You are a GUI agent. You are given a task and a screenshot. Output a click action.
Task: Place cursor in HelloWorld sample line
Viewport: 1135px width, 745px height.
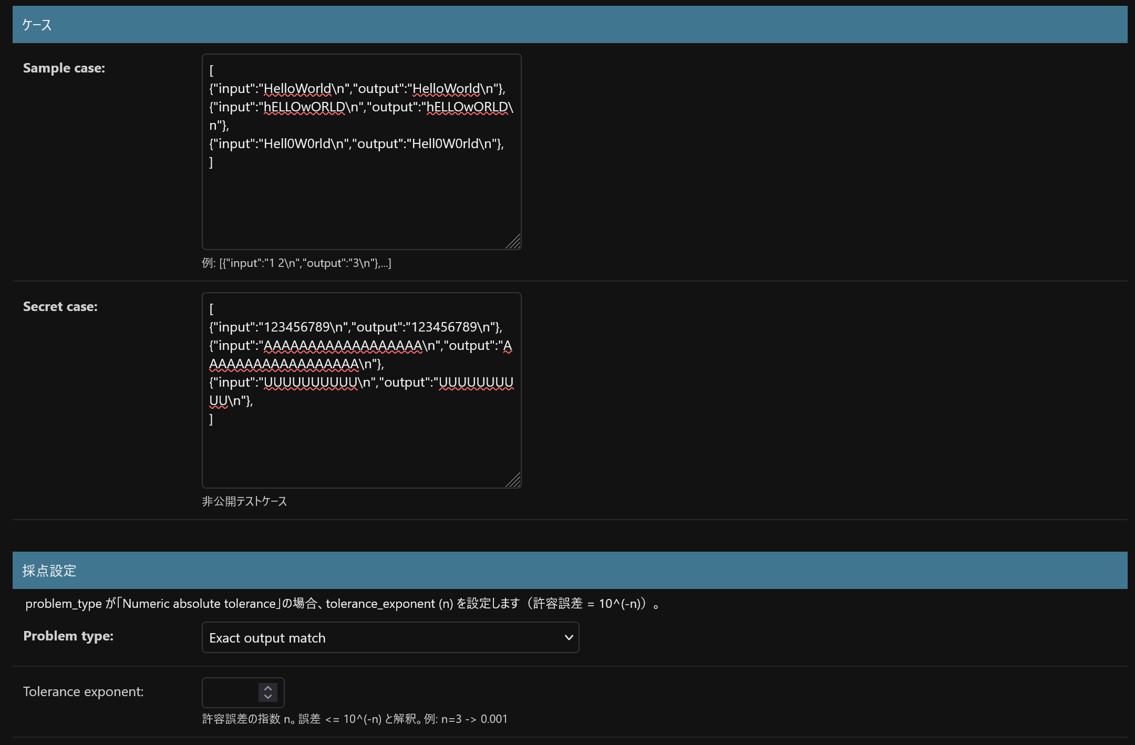coord(357,89)
